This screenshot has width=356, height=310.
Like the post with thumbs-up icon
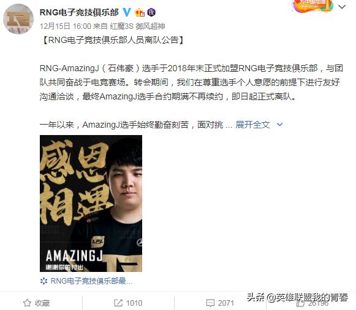300,303
